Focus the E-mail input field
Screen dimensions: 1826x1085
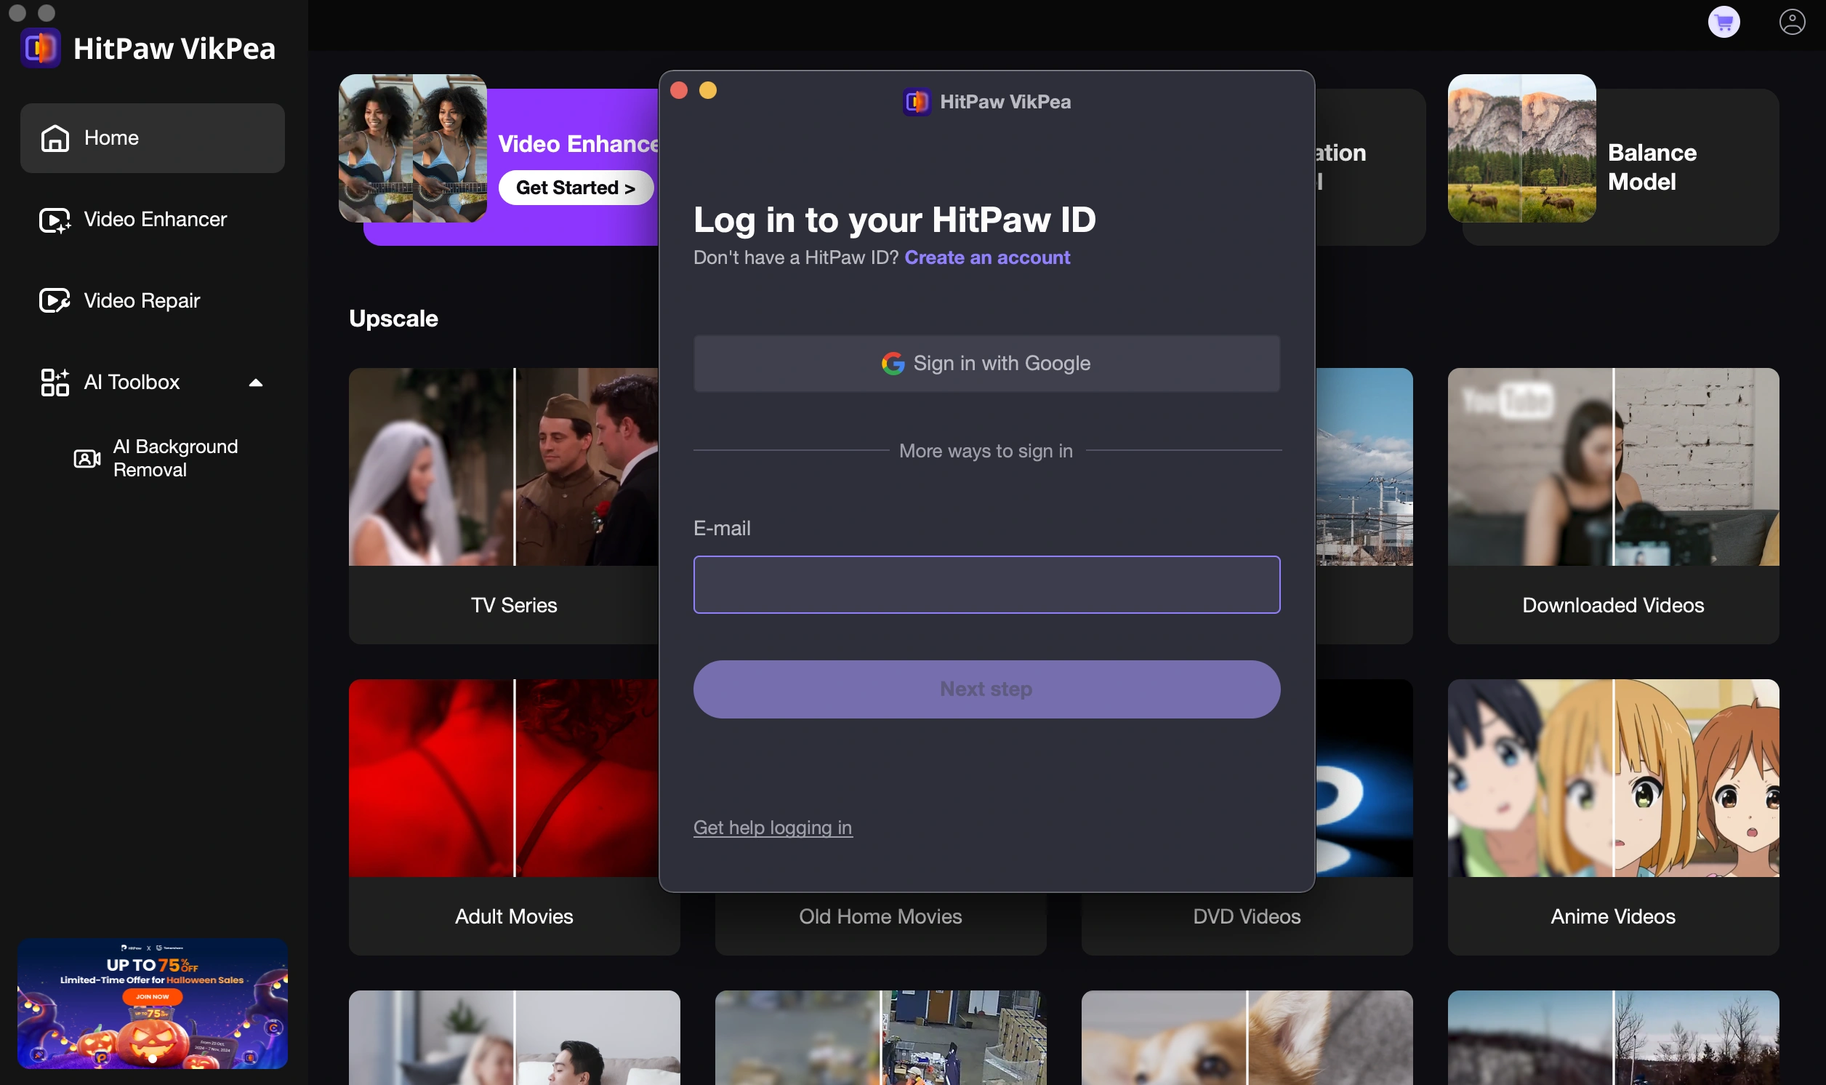pyautogui.click(x=986, y=585)
